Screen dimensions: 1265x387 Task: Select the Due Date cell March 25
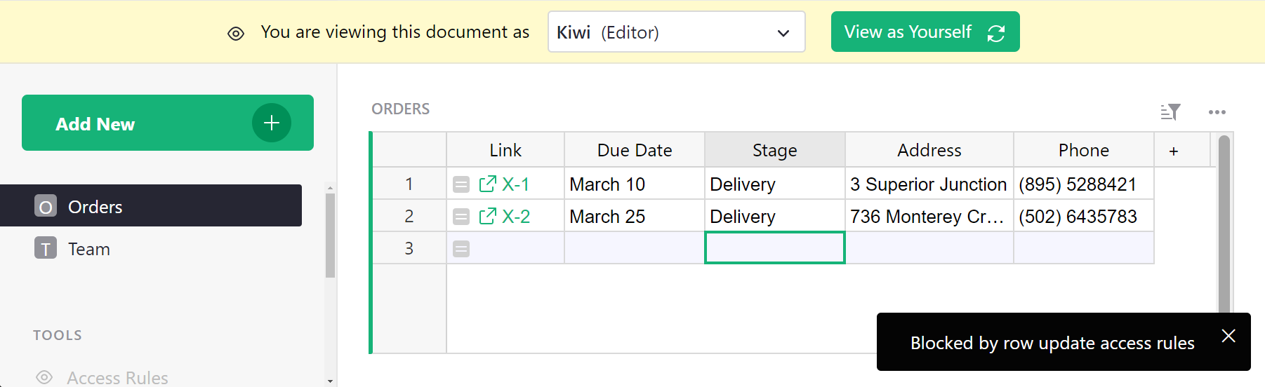pos(634,217)
